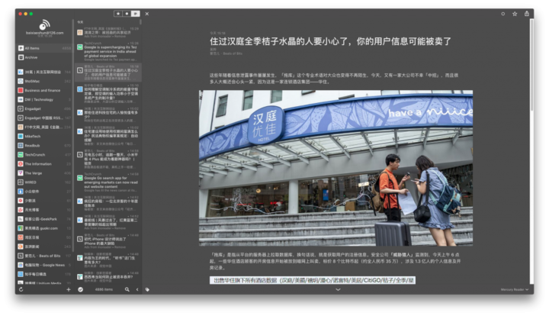Select the guokr.com feed
Viewport: 549px width, 316px height.
[x=45, y=228]
